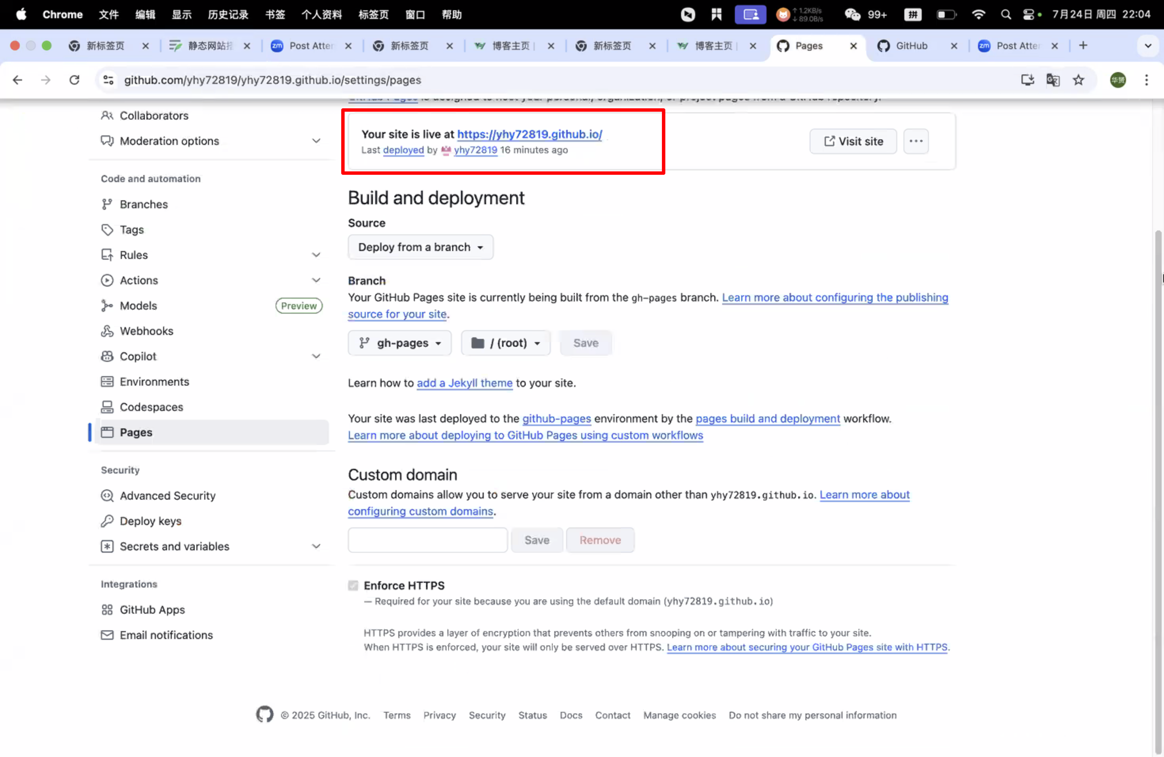This screenshot has width=1164, height=757.
Task: Bookmark this page with the star icon
Action: pos(1078,80)
